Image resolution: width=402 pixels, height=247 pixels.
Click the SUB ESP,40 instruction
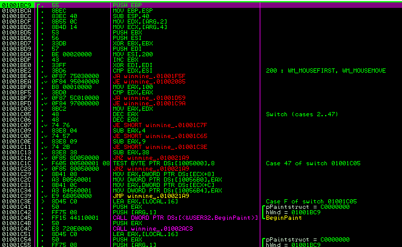pyautogui.click(x=131, y=16)
